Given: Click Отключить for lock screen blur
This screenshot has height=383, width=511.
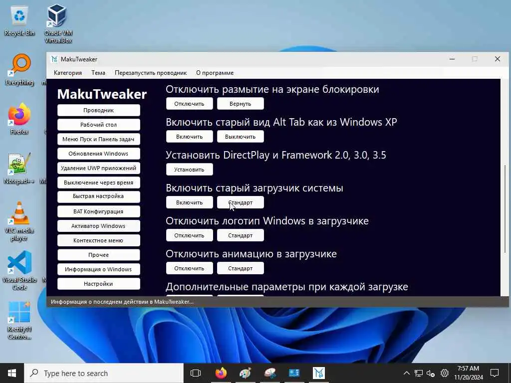Looking at the screenshot, I should coord(189,104).
